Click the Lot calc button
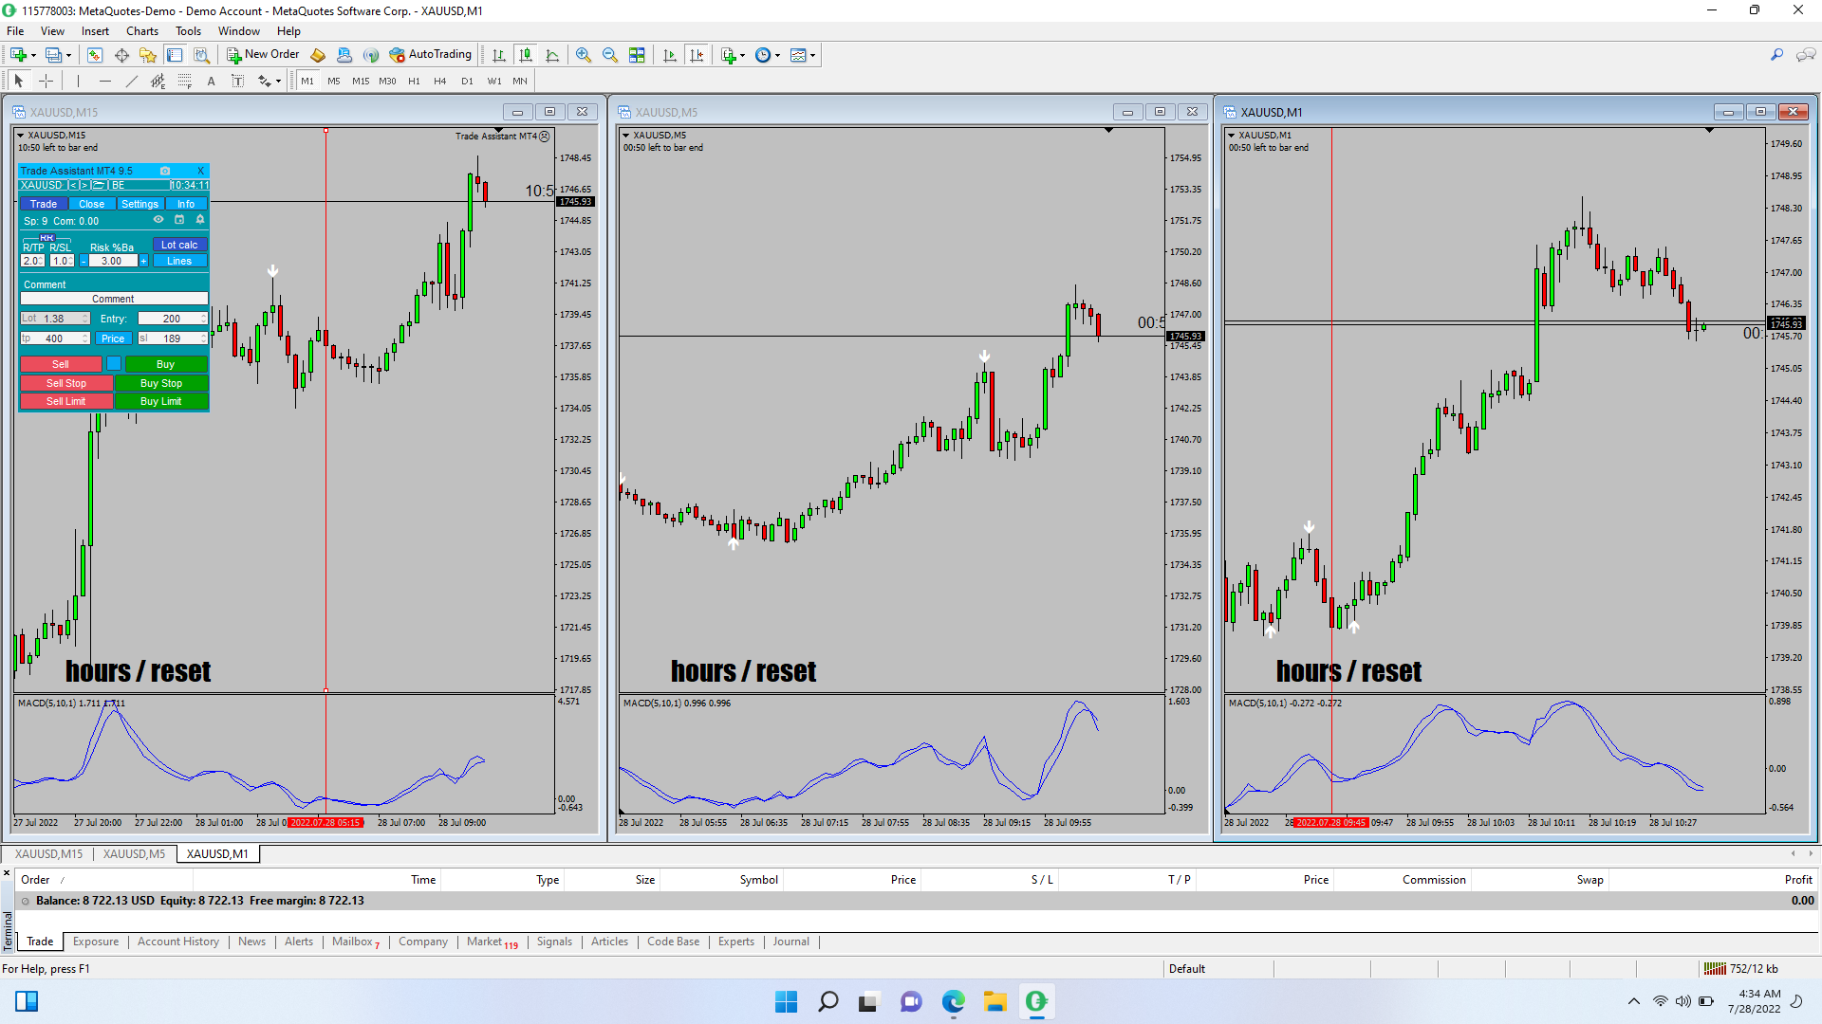This screenshot has width=1822, height=1024. pos(179,245)
